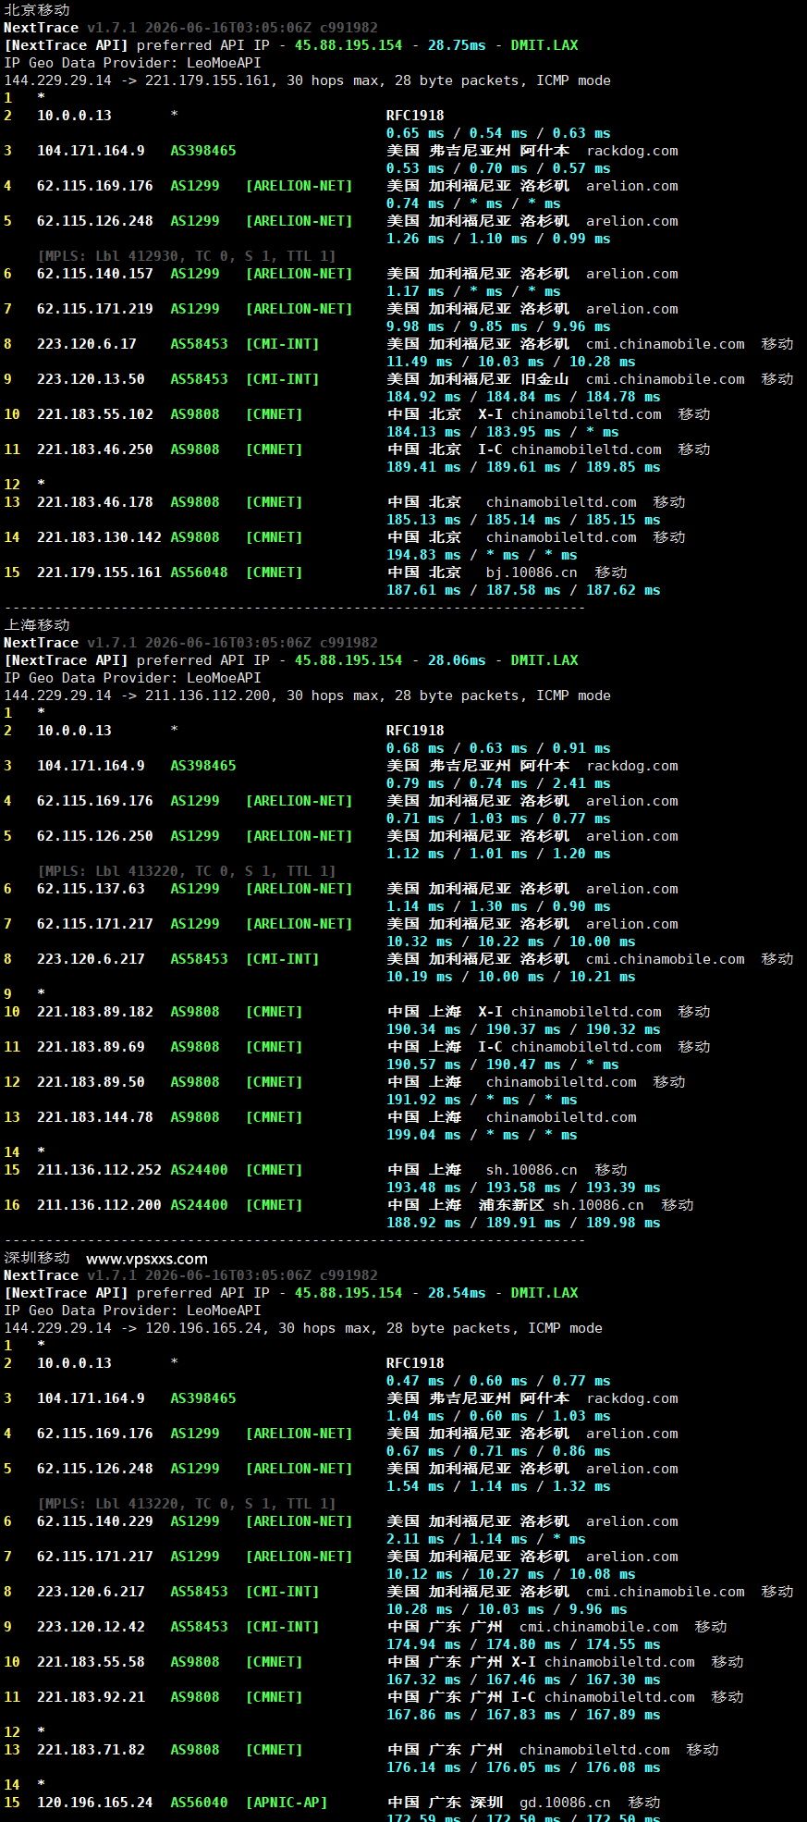Screen dimensions: 807x1822
Task: Click hop IP 211.136.112.252
Action: pos(99,1170)
